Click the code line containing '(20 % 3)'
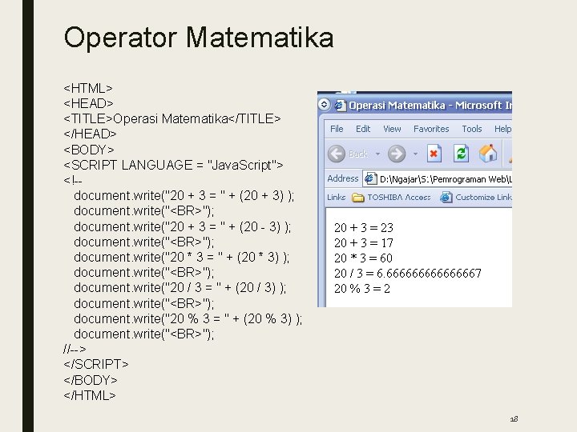Image resolution: width=577 pixels, height=432 pixels. [x=188, y=318]
